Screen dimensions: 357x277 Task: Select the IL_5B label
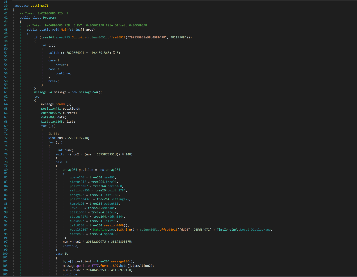pos(53,134)
